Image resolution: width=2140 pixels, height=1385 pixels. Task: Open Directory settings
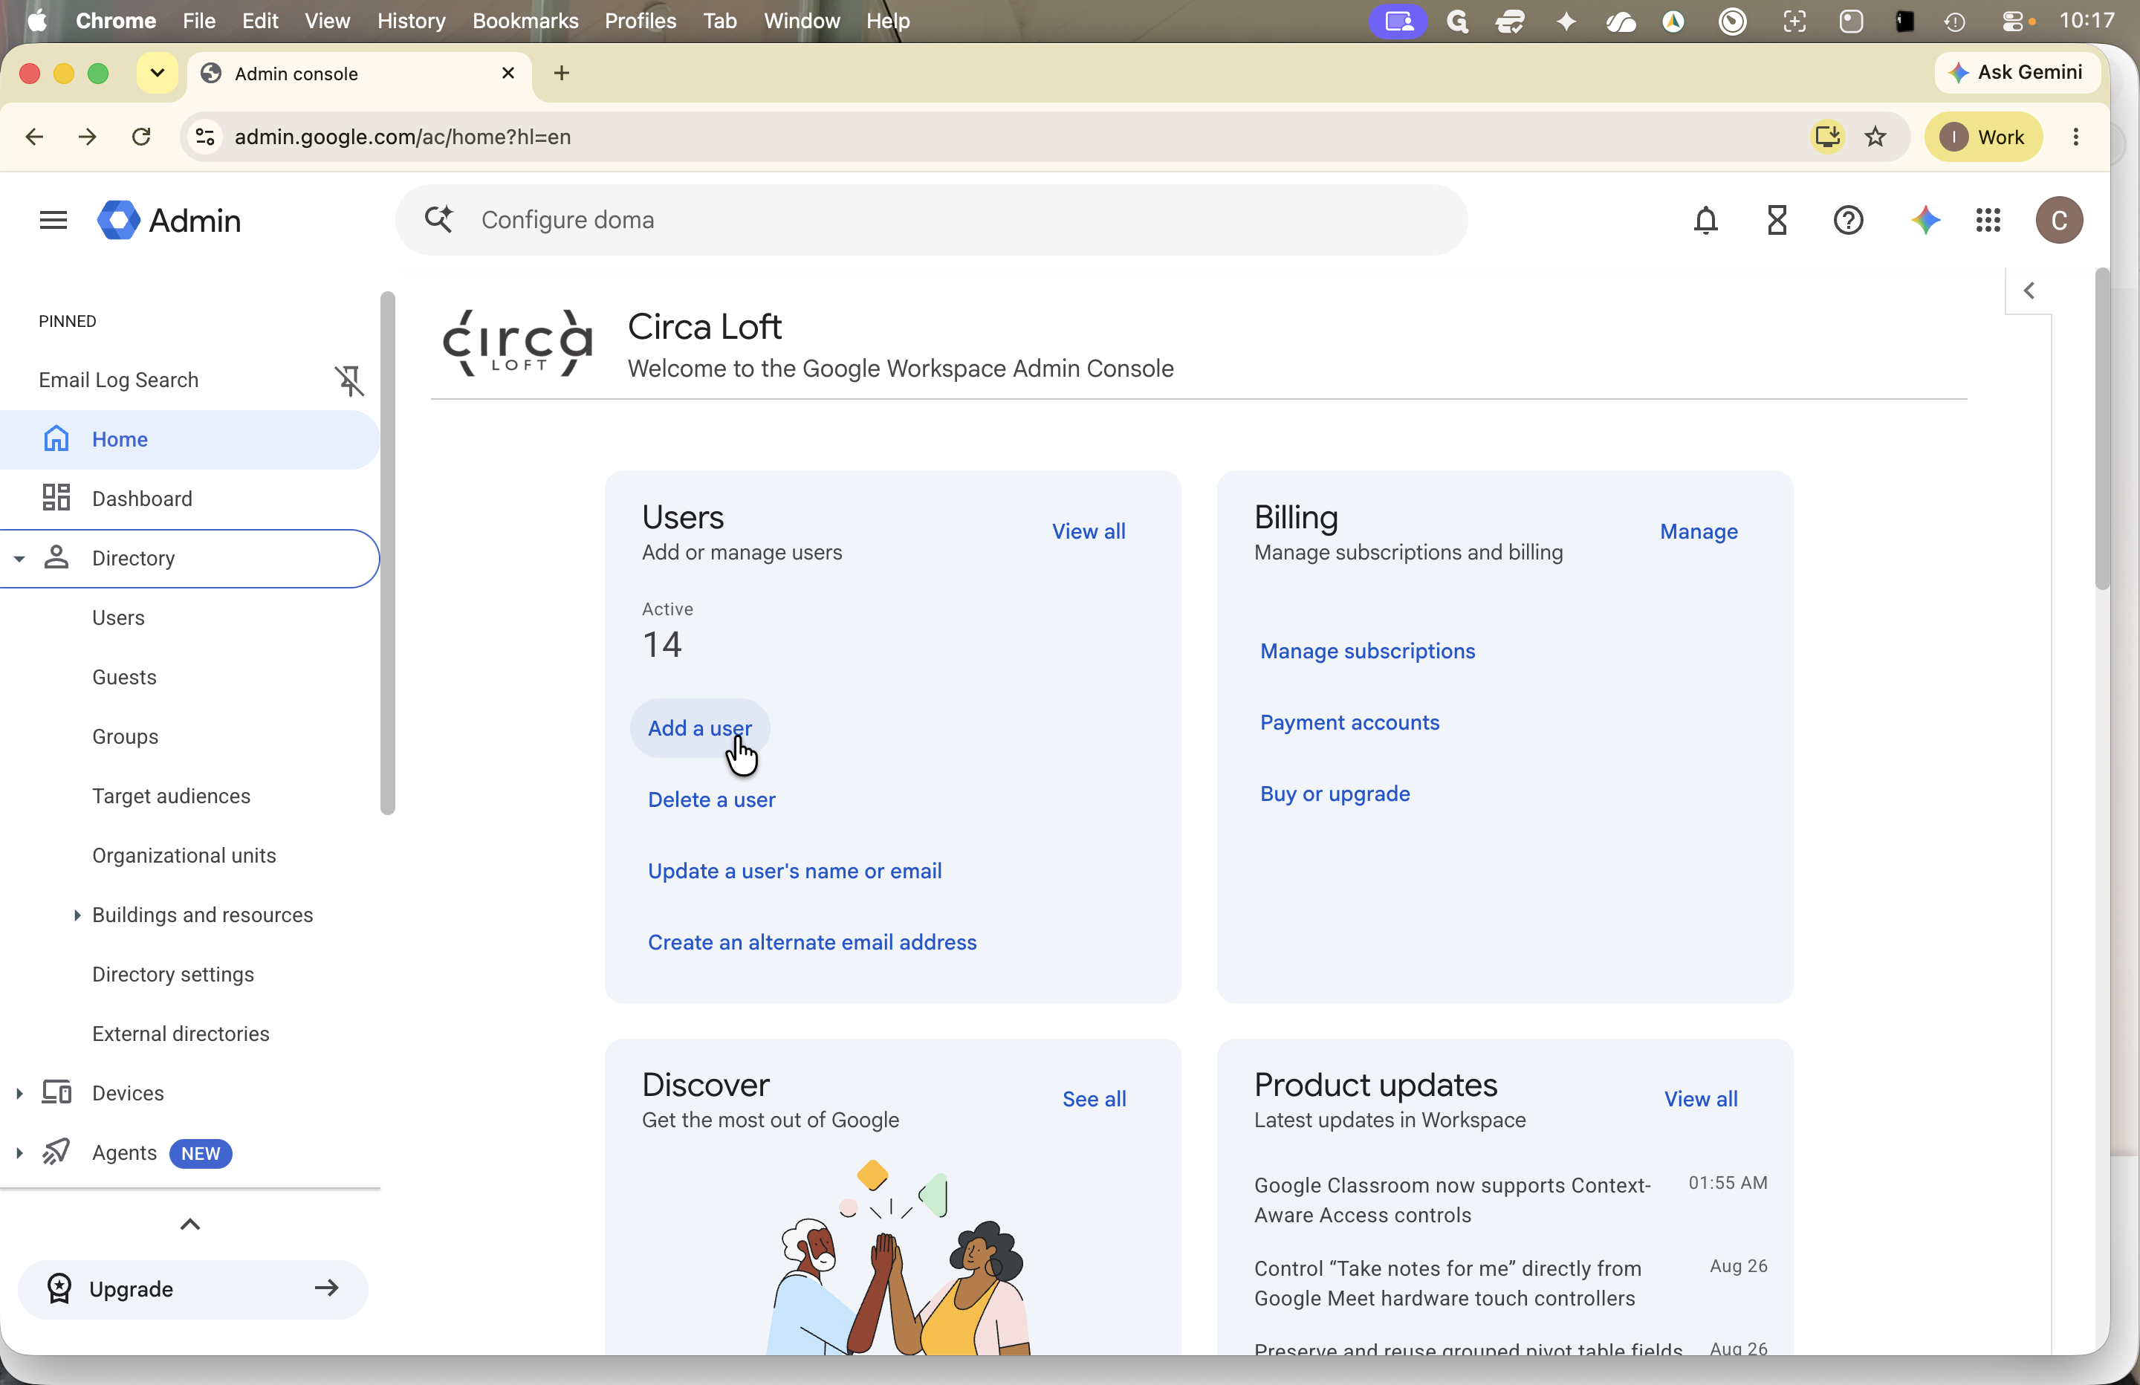(172, 974)
